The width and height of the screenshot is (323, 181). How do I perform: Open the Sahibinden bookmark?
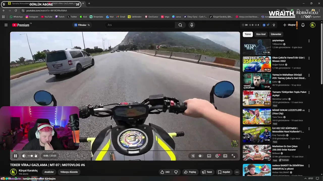click(x=135, y=17)
